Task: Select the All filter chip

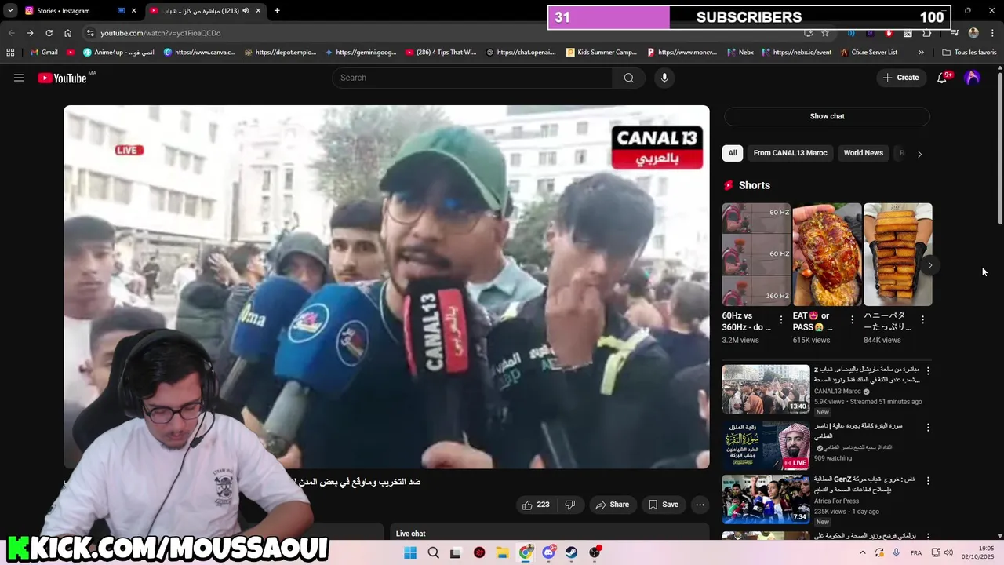Action: 733,153
